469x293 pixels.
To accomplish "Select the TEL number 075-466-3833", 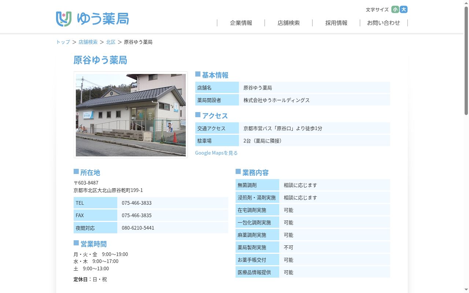I will pos(137,203).
